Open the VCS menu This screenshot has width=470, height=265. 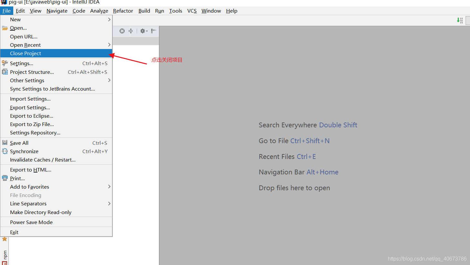tap(192, 11)
